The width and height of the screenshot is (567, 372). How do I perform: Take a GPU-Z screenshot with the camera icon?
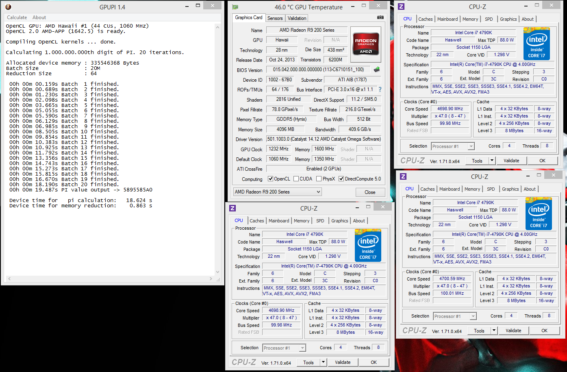pyautogui.click(x=380, y=17)
